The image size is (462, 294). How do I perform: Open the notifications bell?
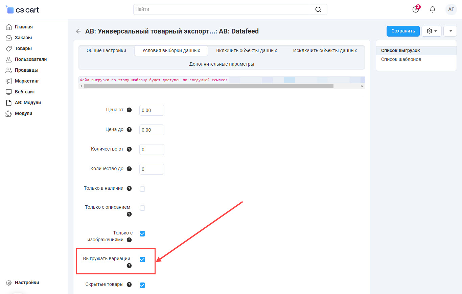click(x=433, y=9)
